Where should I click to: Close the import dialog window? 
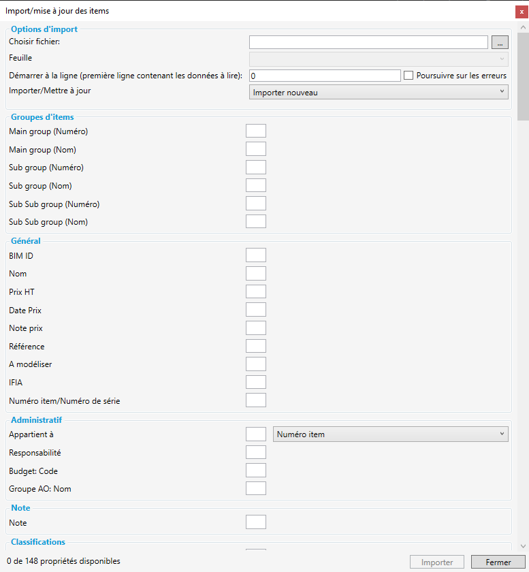(522, 11)
